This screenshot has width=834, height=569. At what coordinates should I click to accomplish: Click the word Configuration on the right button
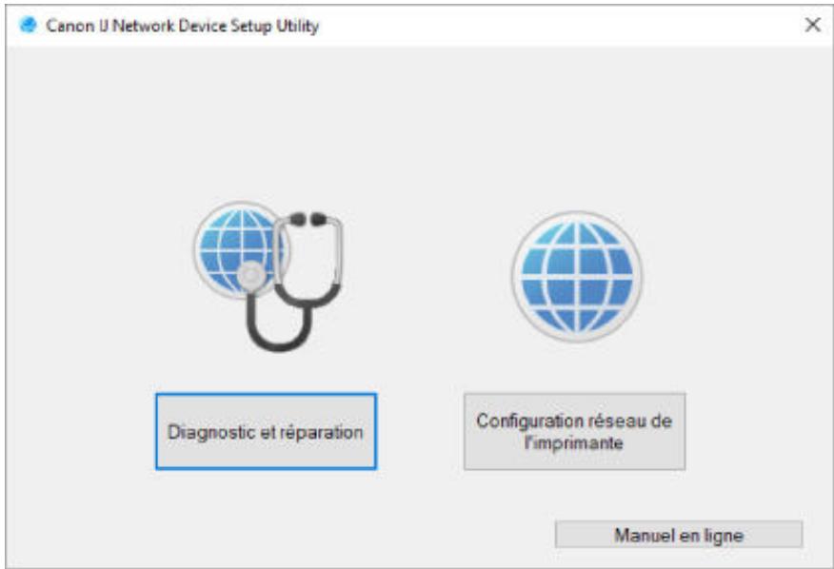524,421
